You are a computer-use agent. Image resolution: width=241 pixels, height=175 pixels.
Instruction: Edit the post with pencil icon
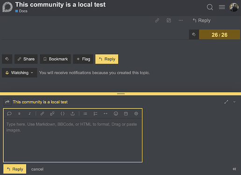pos(169,21)
